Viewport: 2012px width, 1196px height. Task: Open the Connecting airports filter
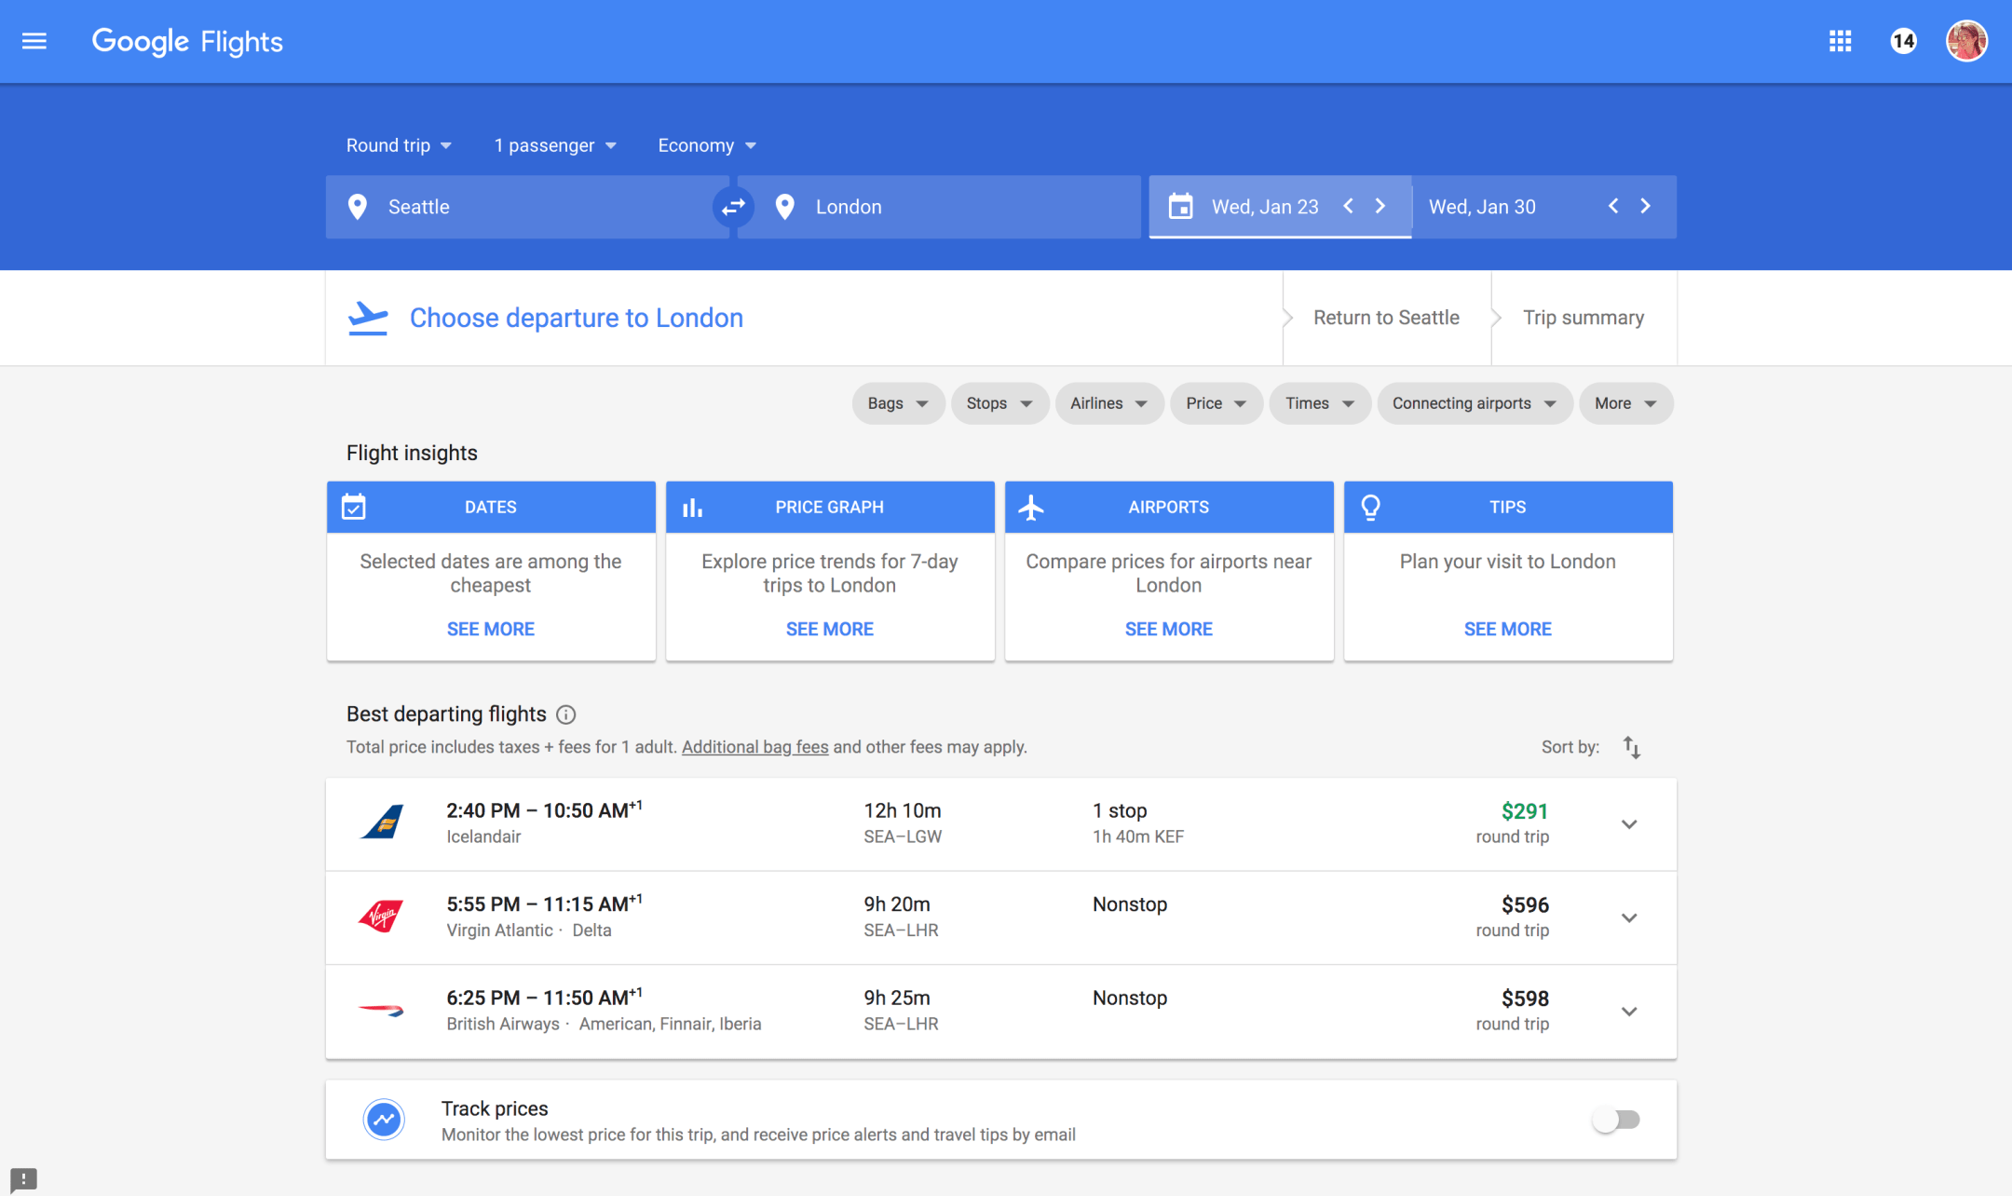[x=1475, y=403]
